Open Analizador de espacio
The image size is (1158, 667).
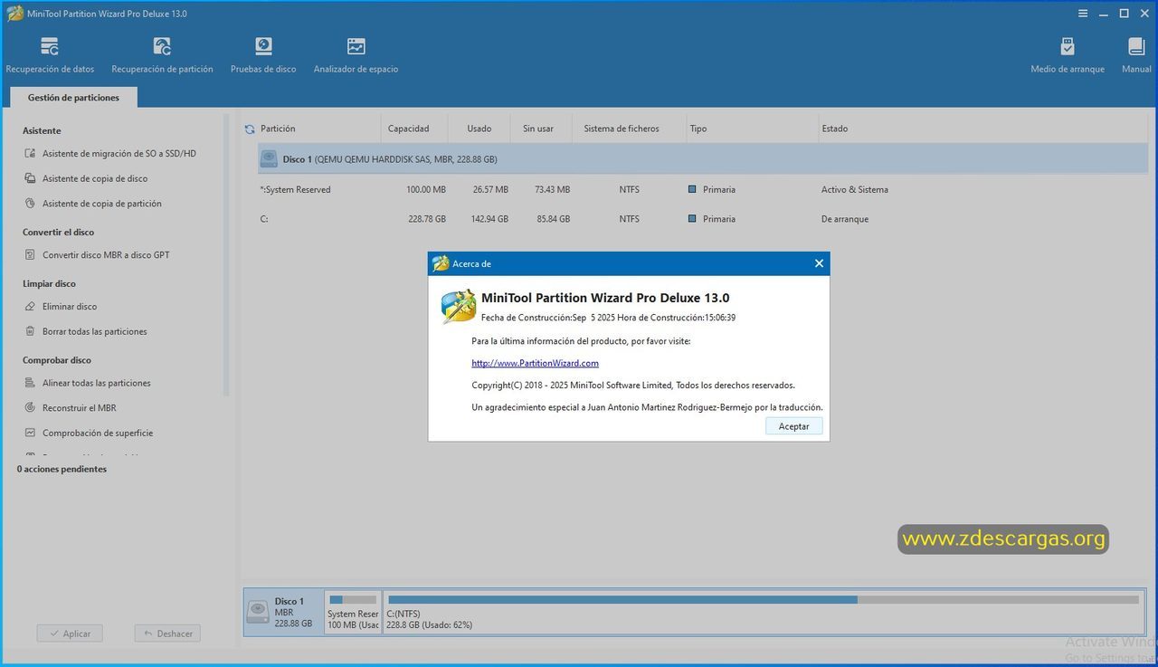356,56
